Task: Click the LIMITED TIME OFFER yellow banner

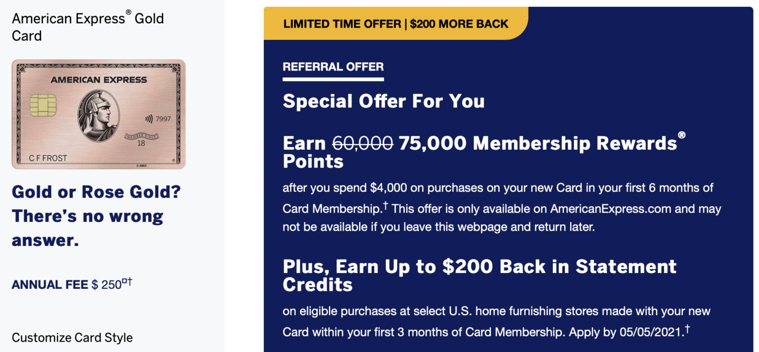Action: 395,24
